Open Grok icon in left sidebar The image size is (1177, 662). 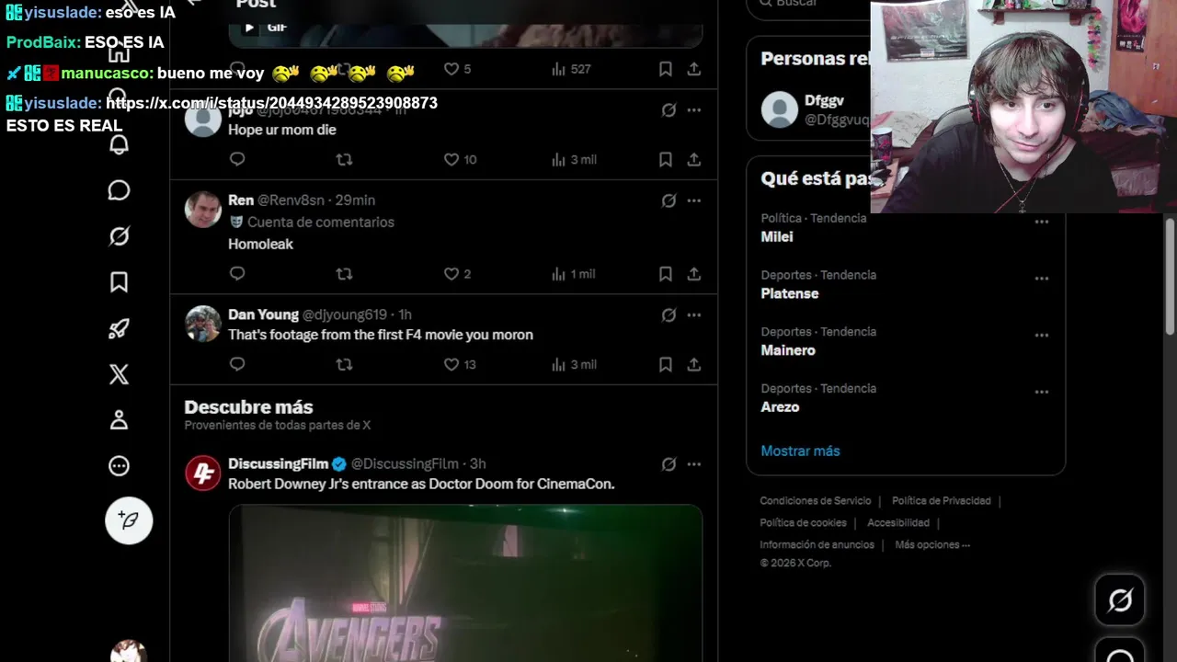pyautogui.click(x=119, y=236)
